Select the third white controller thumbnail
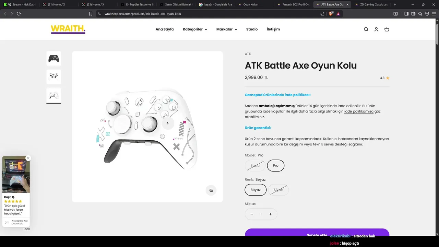Viewport: 439px width, 247px height. coord(54,95)
